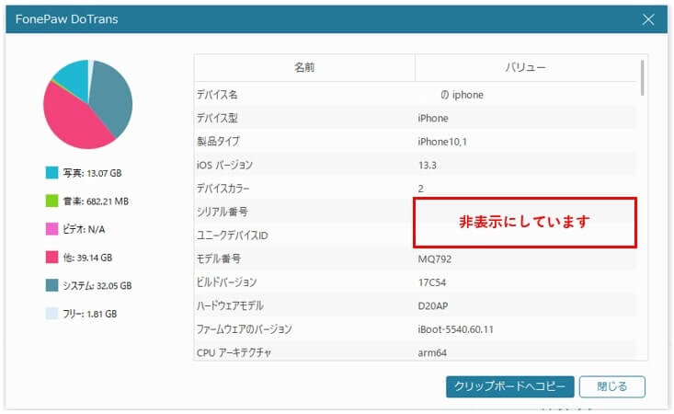This screenshot has width=674, height=414.
Task: Select the ビルドバージョン row label
Action: pos(226,282)
